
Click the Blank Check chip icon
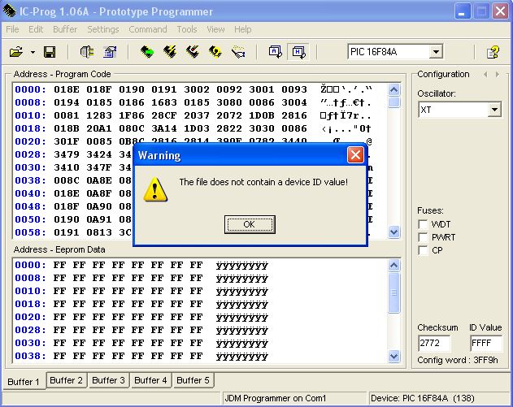click(x=238, y=52)
